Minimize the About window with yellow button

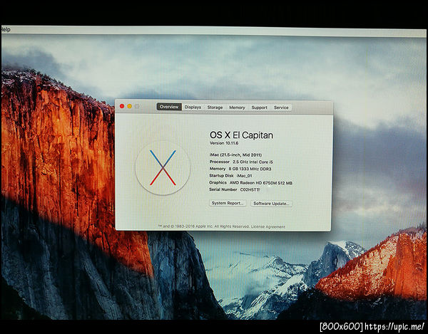pyautogui.click(x=129, y=106)
